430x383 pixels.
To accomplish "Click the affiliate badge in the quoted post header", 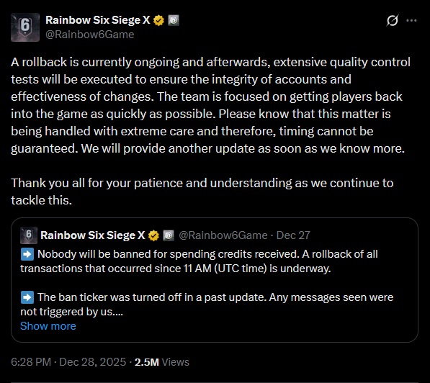I will pyautogui.click(x=169, y=235).
